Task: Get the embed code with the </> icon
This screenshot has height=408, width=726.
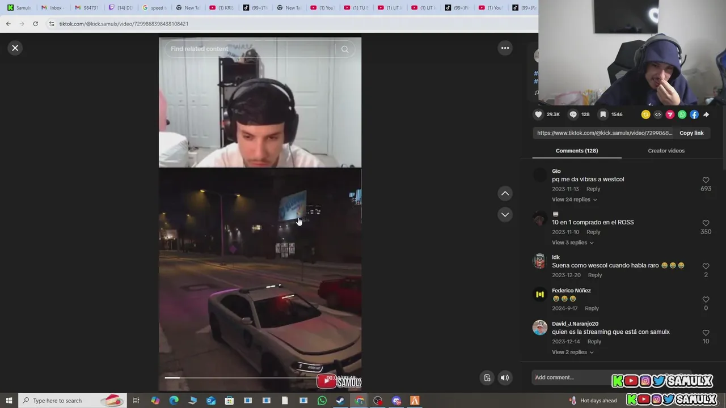Action: pyautogui.click(x=658, y=114)
